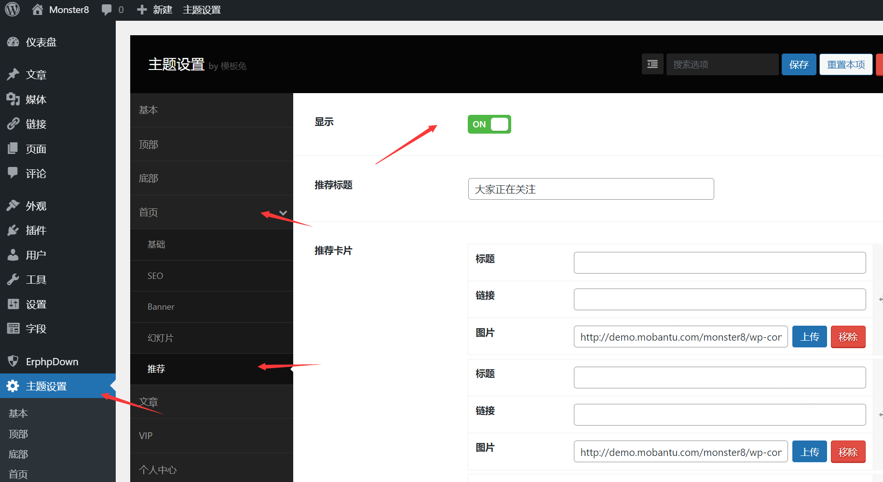The height and width of the screenshot is (482, 883).
Task: Open Users via the person icon
Action: coord(13,255)
